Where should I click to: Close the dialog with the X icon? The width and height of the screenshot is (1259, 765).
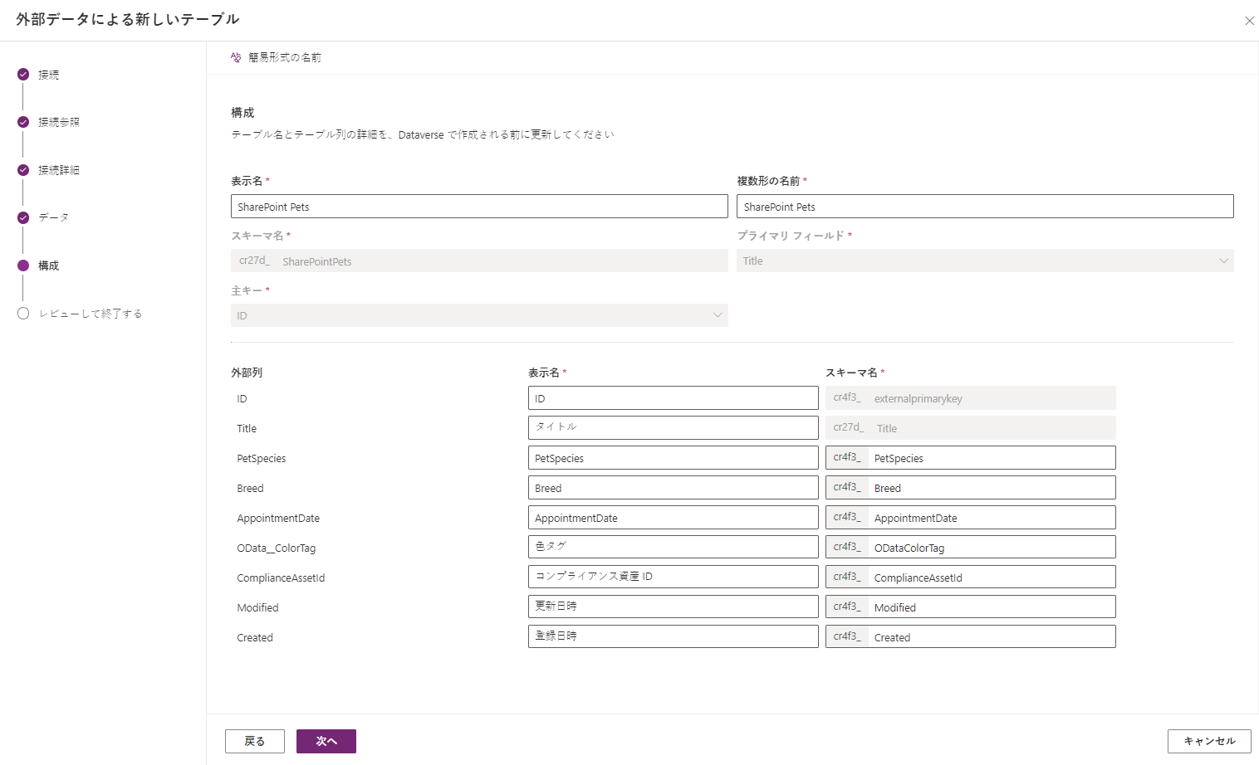pos(1249,21)
